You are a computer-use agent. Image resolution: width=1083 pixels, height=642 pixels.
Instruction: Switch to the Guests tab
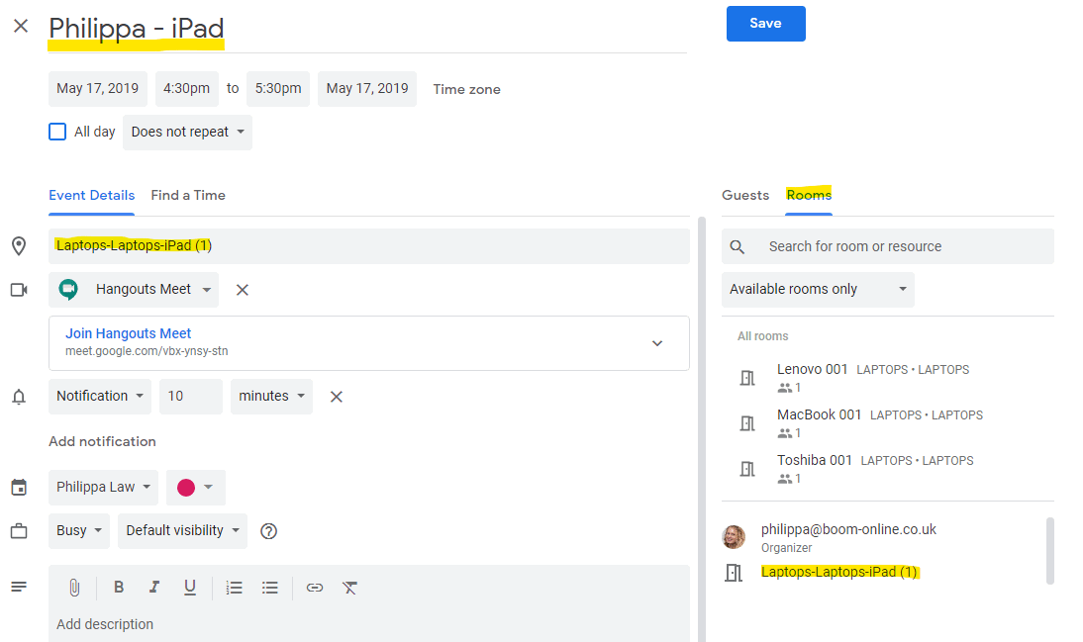pyautogui.click(x=745, y=195)
